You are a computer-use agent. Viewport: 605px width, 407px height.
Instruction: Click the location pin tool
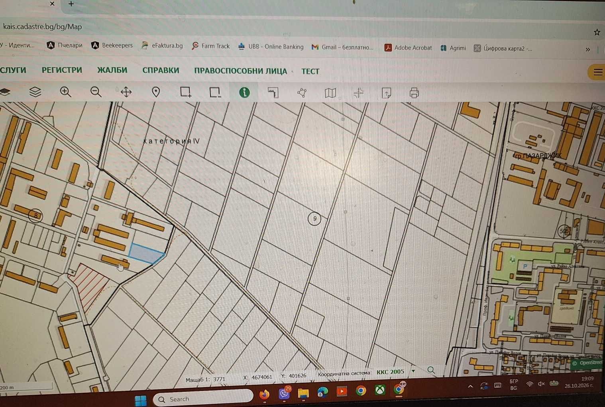(156, 92)
